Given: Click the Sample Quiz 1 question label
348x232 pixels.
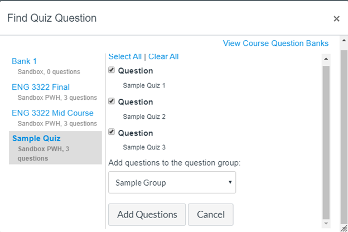Looking at the screenshot, I should (144, 86).
